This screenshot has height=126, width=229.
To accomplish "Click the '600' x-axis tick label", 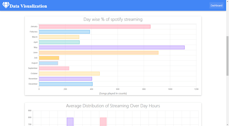I will pyautogui.click(x=118, y=89).
